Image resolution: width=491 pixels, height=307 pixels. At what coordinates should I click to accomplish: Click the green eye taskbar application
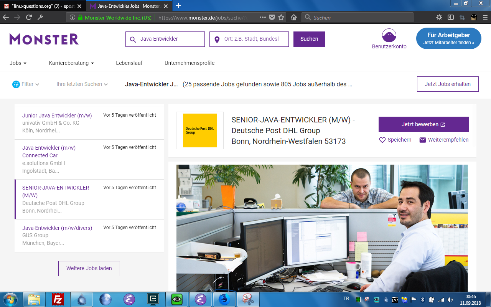point(177,299)
